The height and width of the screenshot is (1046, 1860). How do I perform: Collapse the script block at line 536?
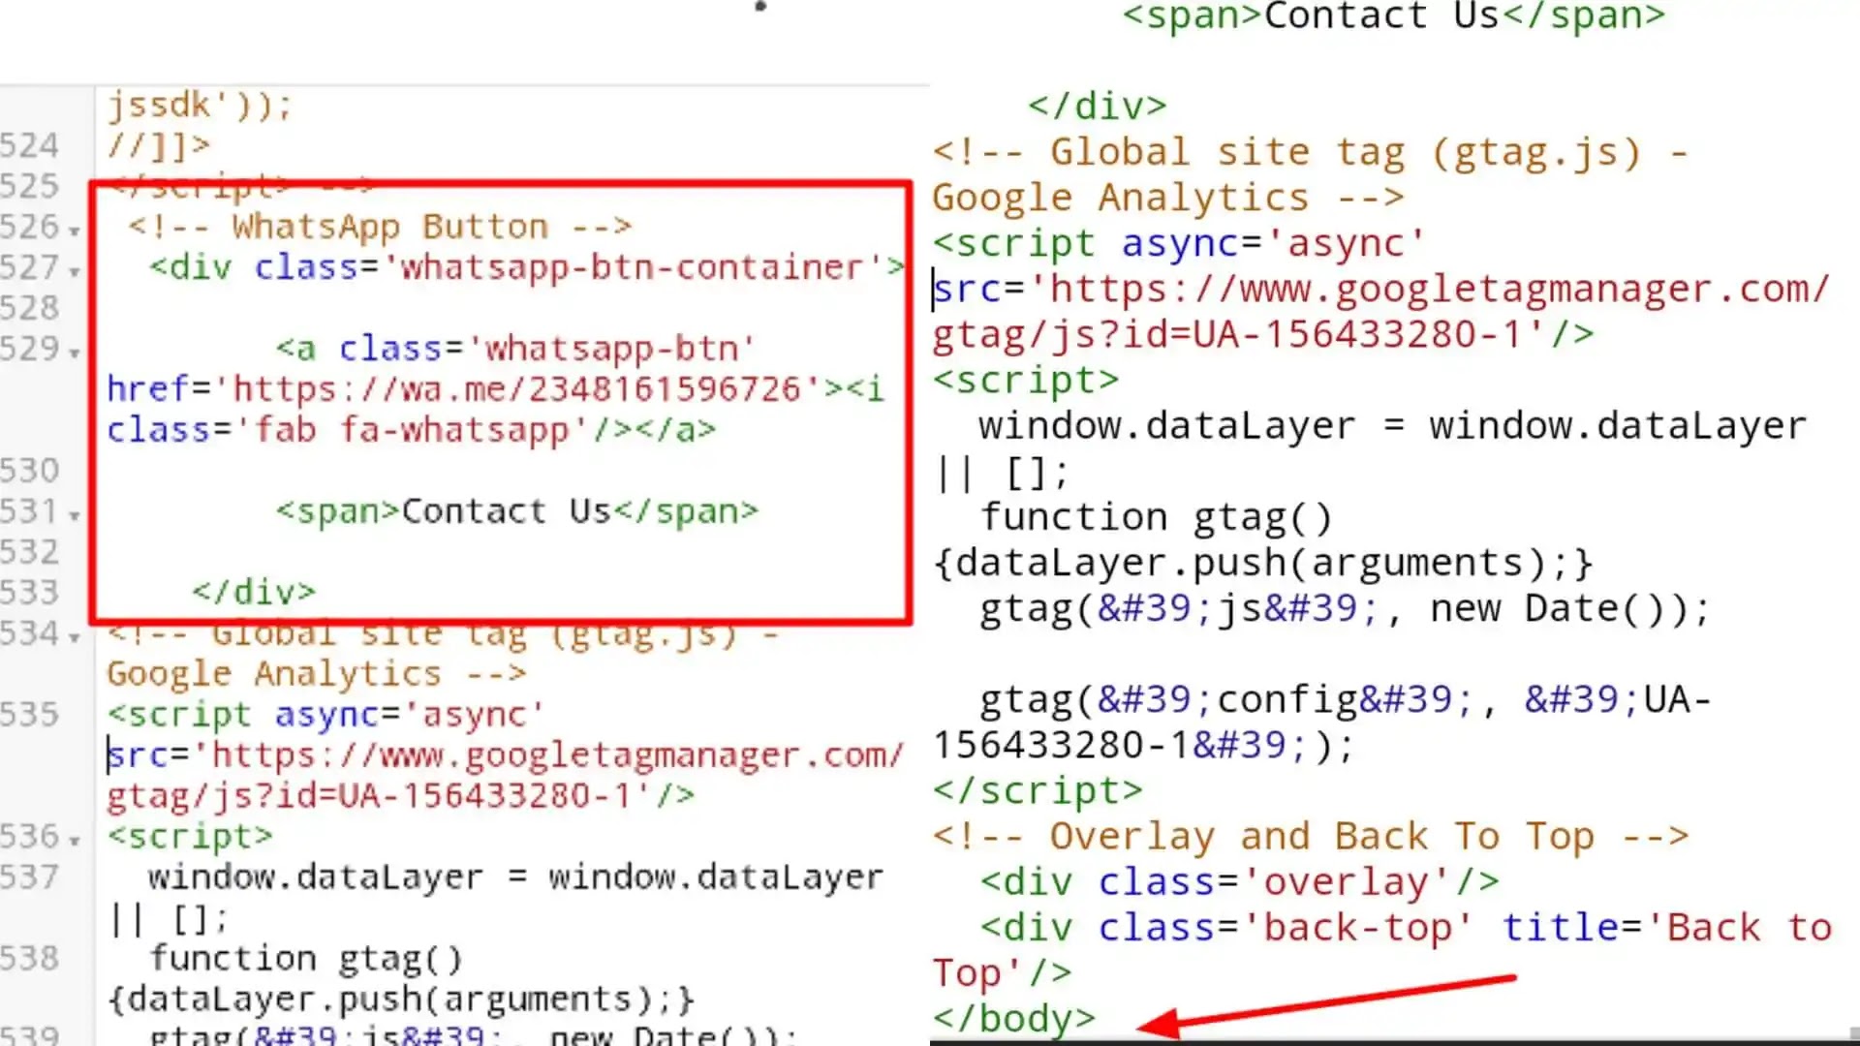[75, 841]
